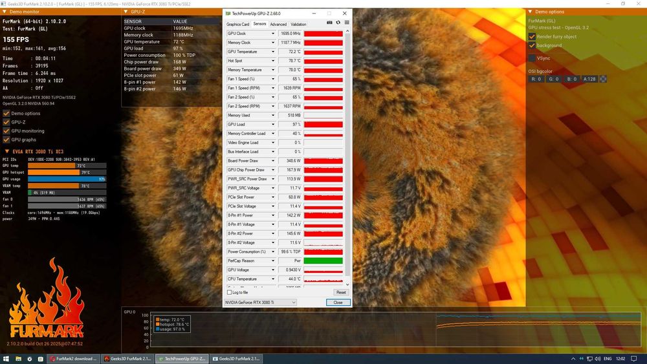Click the Close button in GPU-Z
The width and height of the screenshot is (647, 364).
coord(338,302)
